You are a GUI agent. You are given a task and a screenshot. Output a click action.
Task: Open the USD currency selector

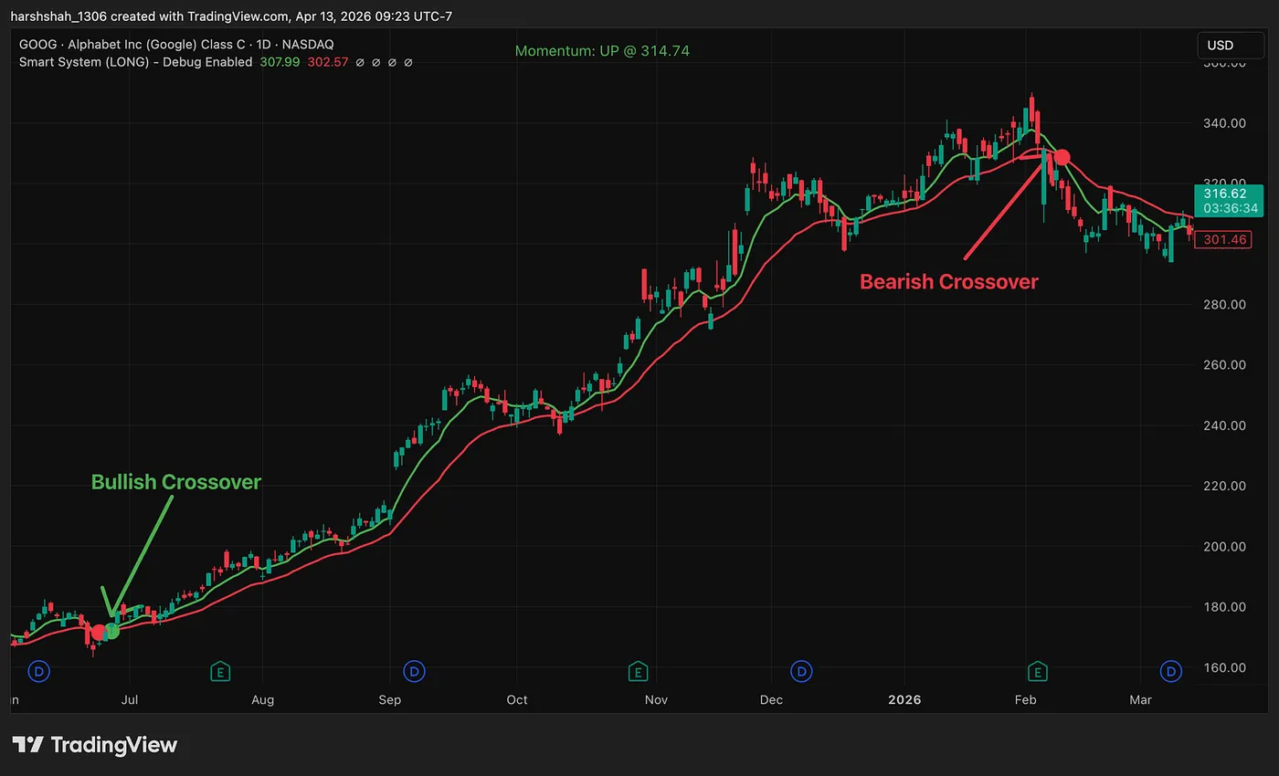tap(1230, 45)
